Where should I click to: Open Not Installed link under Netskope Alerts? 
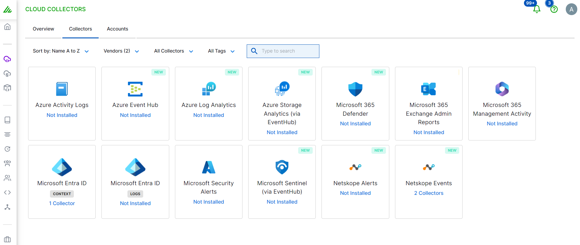(x=355, y=193)
